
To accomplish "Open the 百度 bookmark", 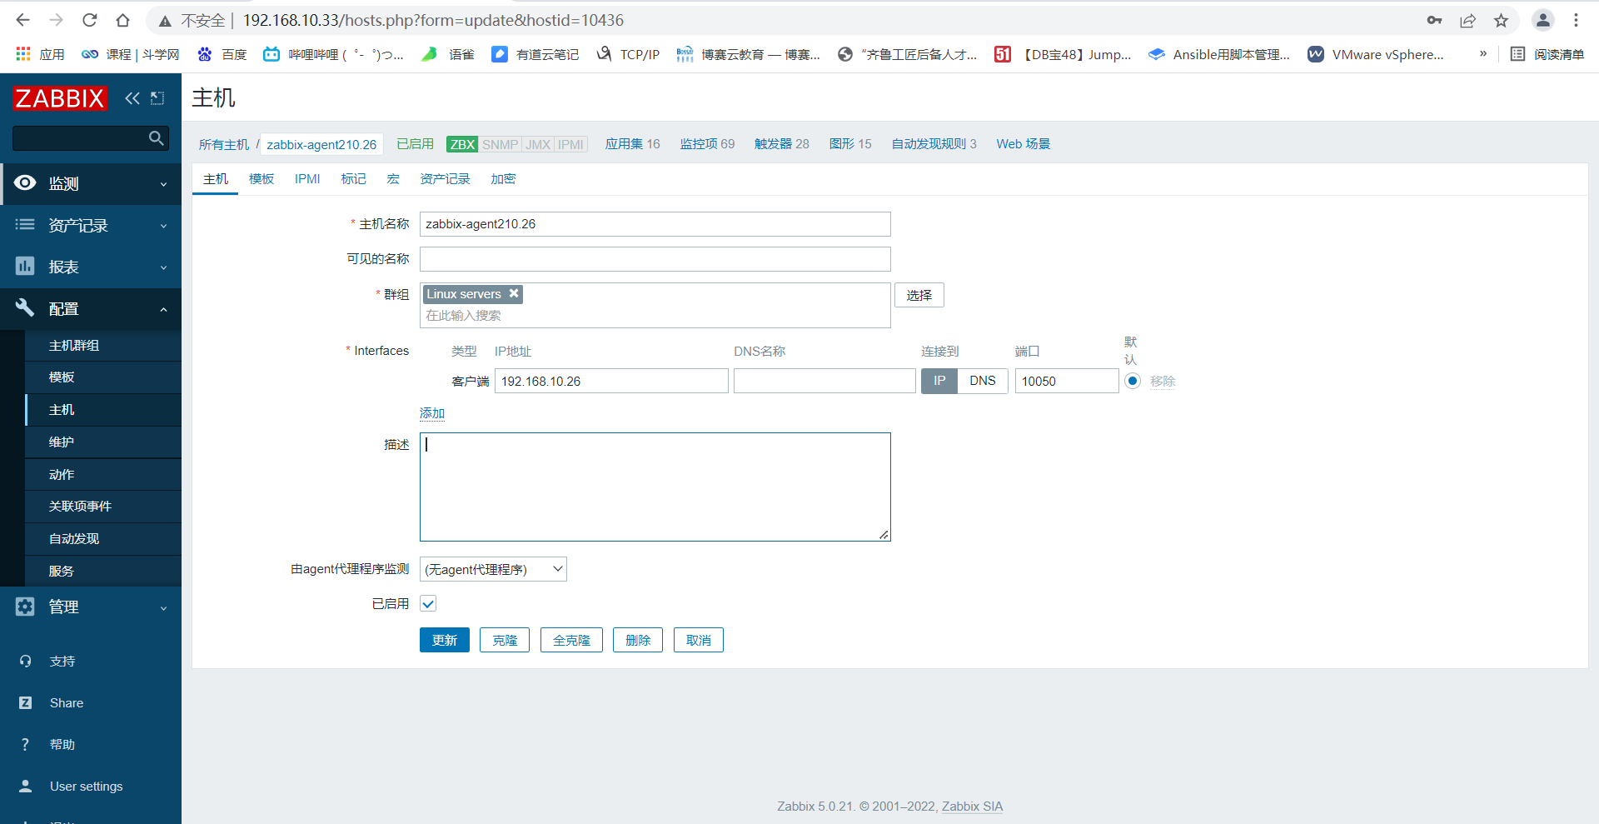I will point(222,54).
